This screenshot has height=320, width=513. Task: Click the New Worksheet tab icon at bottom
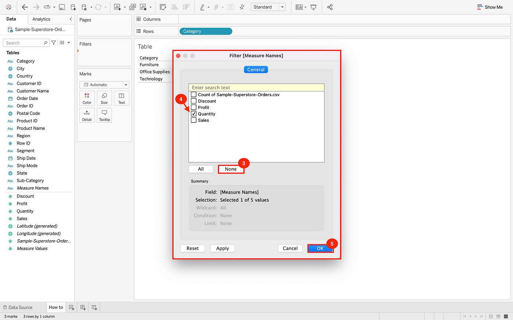pos(71,308)
